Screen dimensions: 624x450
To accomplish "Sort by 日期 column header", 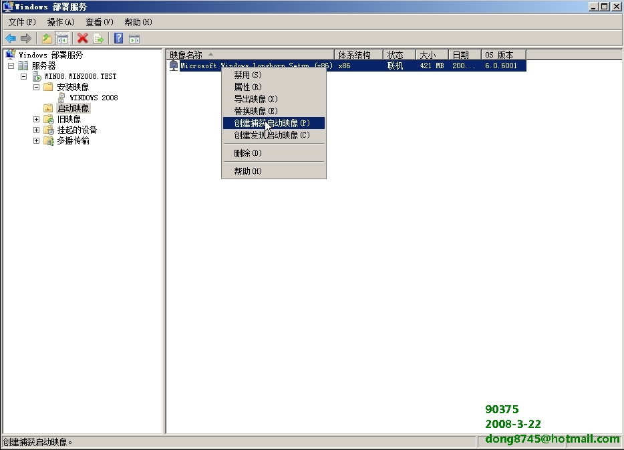I will [465, 55].
